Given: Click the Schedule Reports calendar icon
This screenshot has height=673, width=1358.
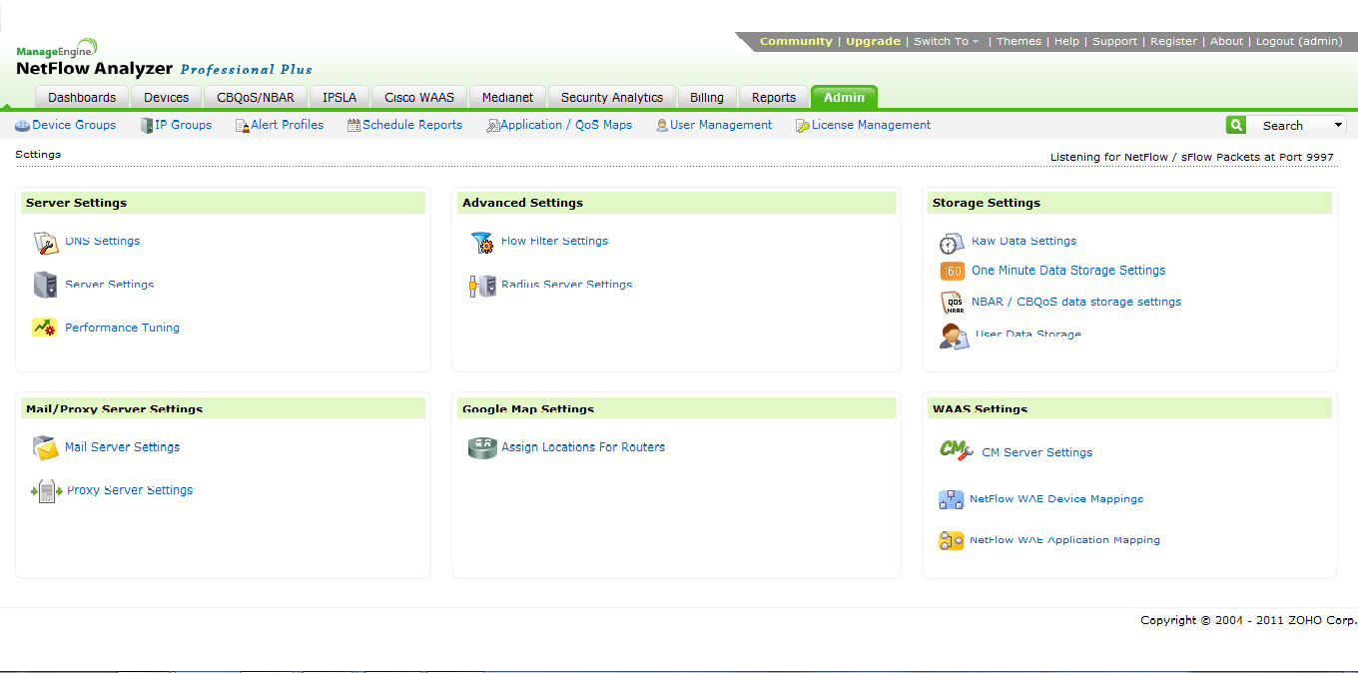Looking at the screenshot, I should coord(353,126).
